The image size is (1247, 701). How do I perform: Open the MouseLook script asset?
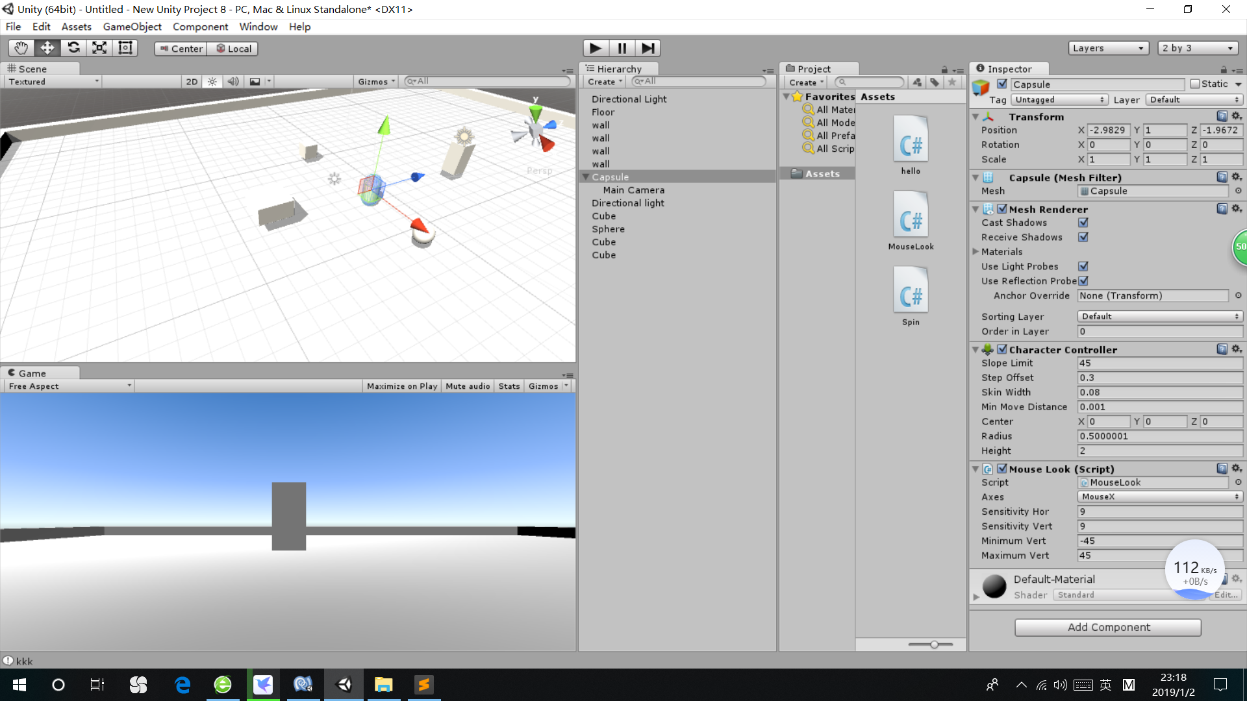pyautogui.click(x=911, y=215)
